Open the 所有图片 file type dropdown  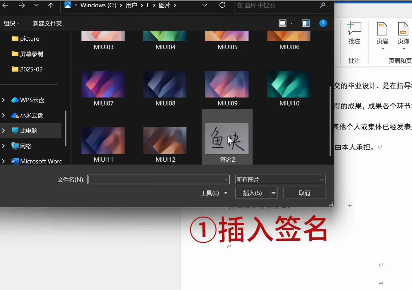280,179
